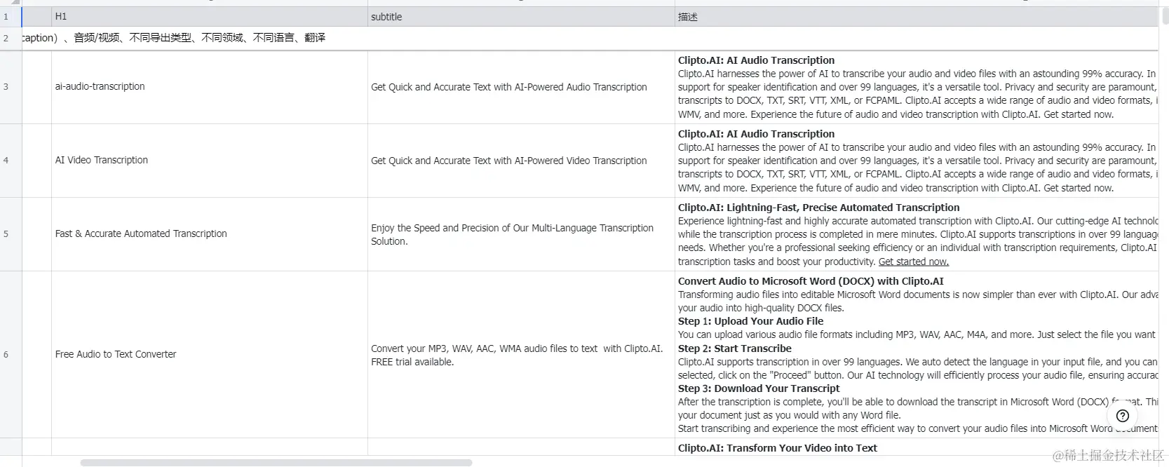Select row header number 1
This screenshot has height=467, width=1169.
click(11, 17)
